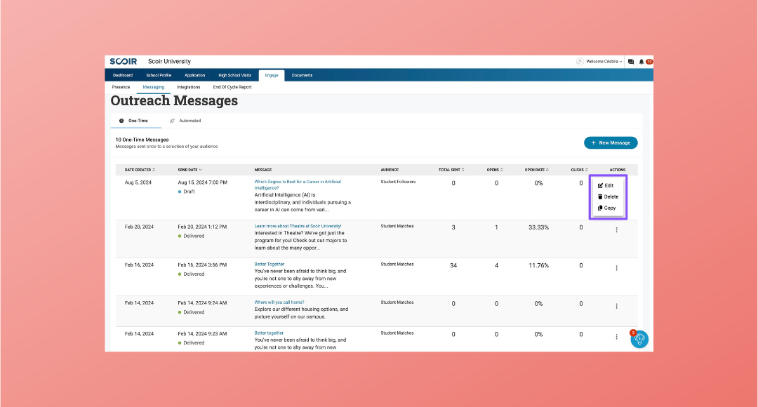Click the Draft status label
758x407 pixels.
tap(187, 192)
